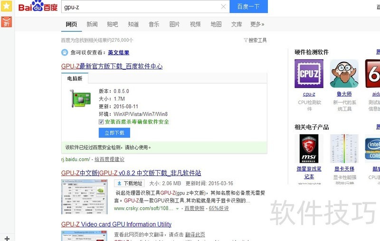Image resolution: width=380 pixels, height=241 pixels.
Task: Click the plus icon in left sidebar
Action: click(7, 239)
